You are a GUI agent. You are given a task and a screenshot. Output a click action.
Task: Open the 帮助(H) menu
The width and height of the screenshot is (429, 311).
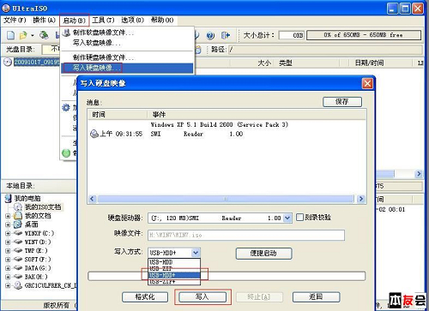coord(162,20)
